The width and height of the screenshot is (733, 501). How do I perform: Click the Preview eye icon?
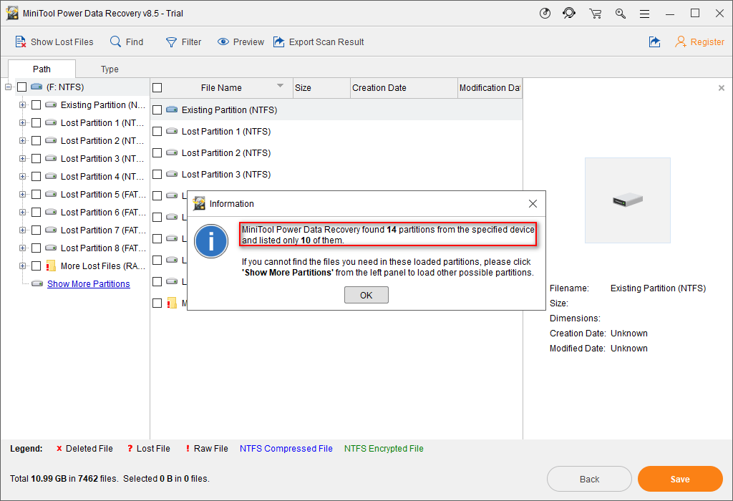point(223,42)
